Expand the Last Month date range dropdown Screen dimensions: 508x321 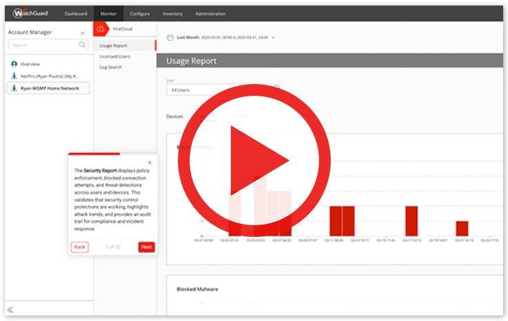pos(274,37)
